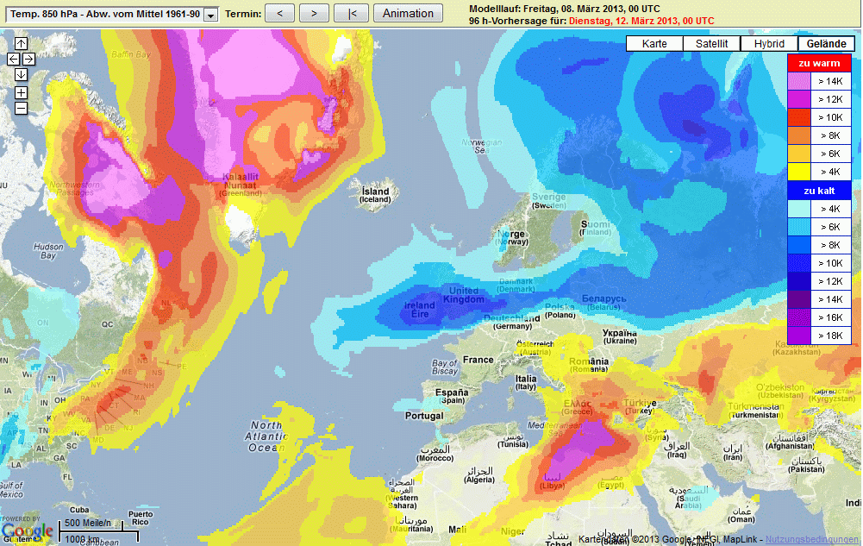Select the Gelände terrain view
The height and width of the screenshot is (546, 863).
point(826,44)
